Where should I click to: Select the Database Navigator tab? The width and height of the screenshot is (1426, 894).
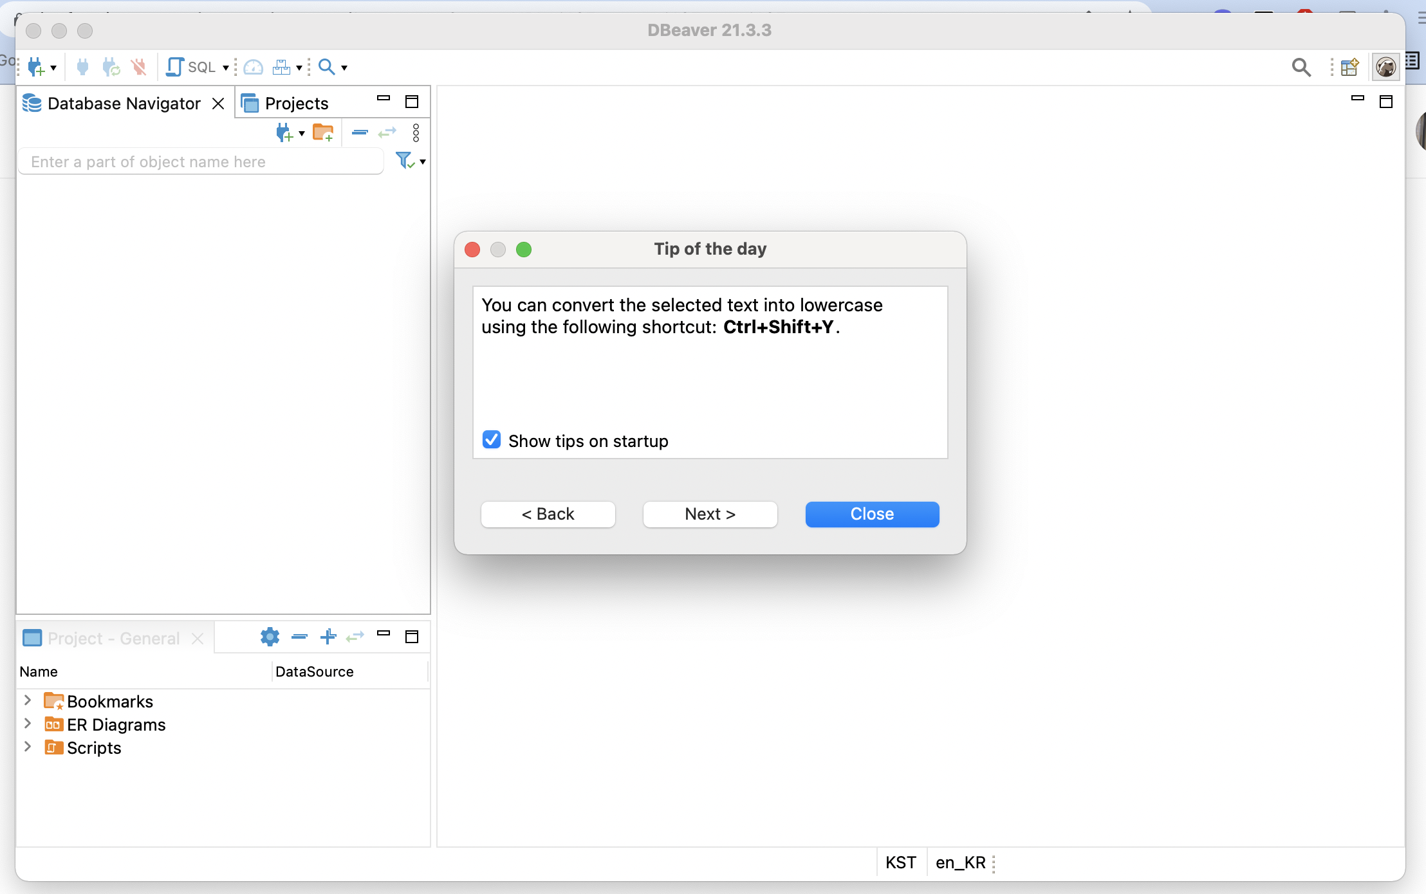pyautogui.click(x=124, y=103)
